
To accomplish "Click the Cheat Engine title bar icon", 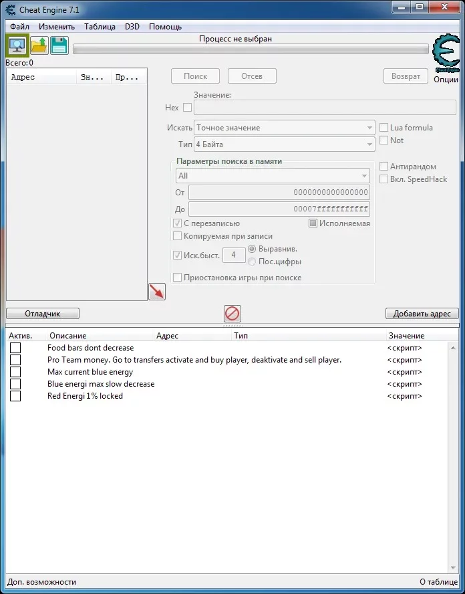I will coord(11,10).
